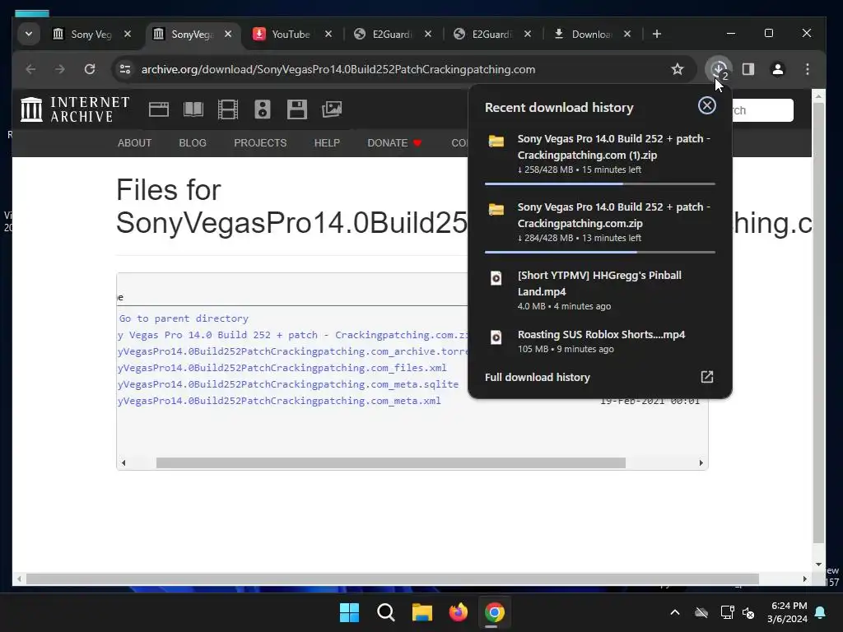Select the downloading Crackingpatching.com (1).zip entry

(x=600, y=154)
